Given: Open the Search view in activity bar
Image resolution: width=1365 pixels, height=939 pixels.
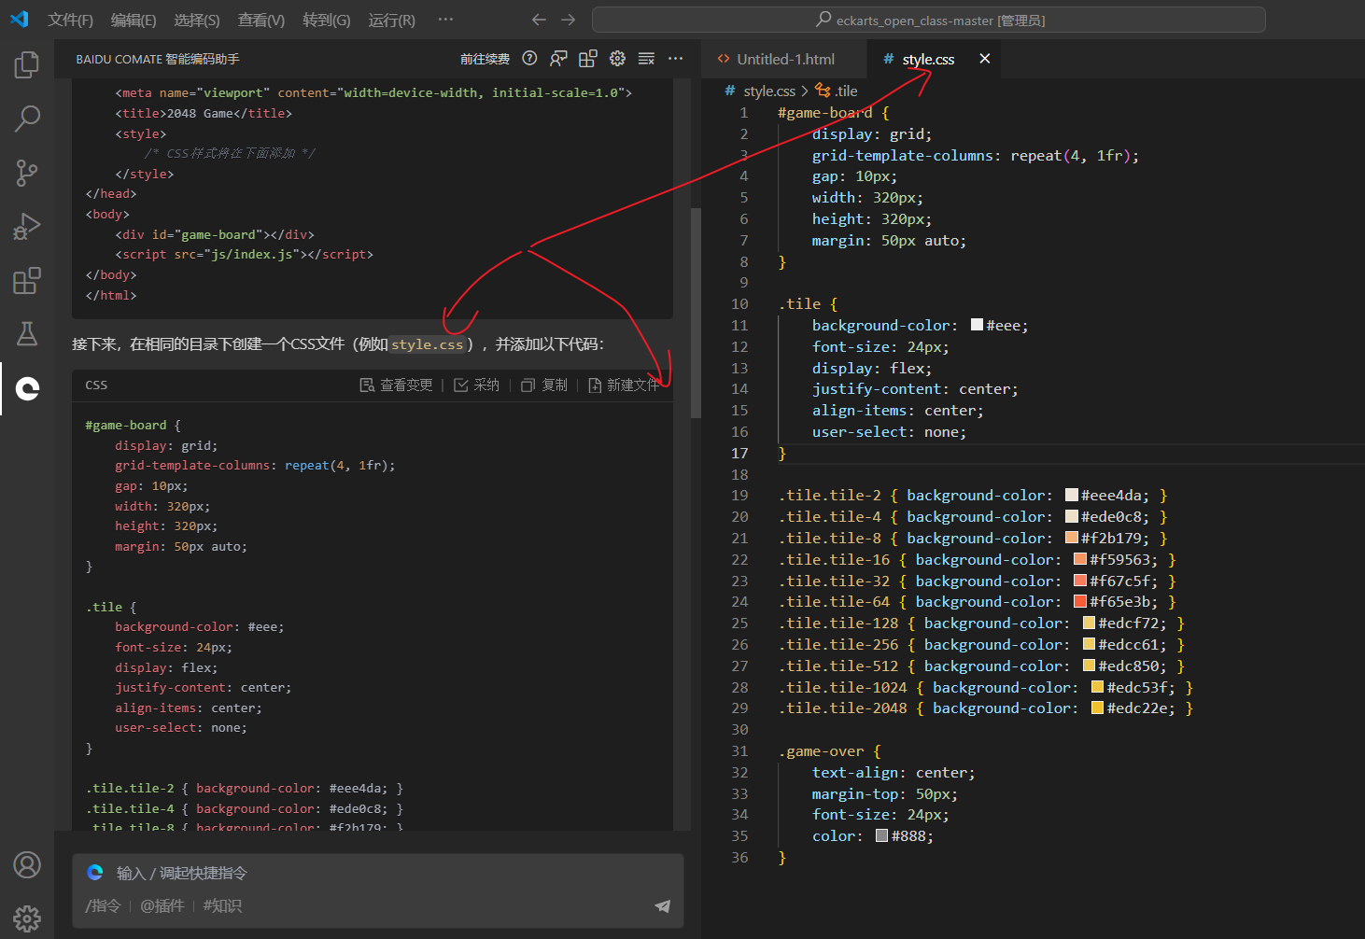Looking at the screenshot, I should click(27, 119).
